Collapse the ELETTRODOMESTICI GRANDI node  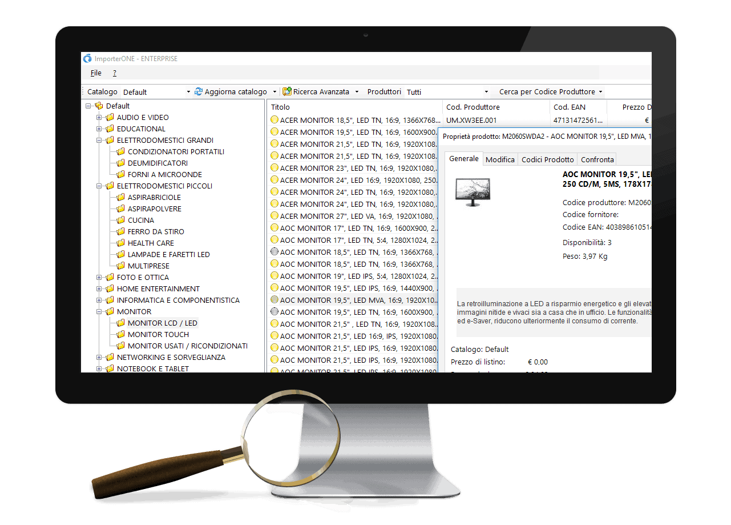99,140
